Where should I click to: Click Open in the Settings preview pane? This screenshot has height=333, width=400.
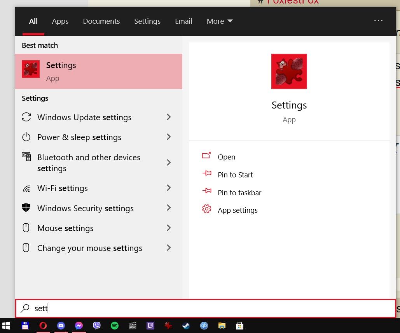point(226,157)
